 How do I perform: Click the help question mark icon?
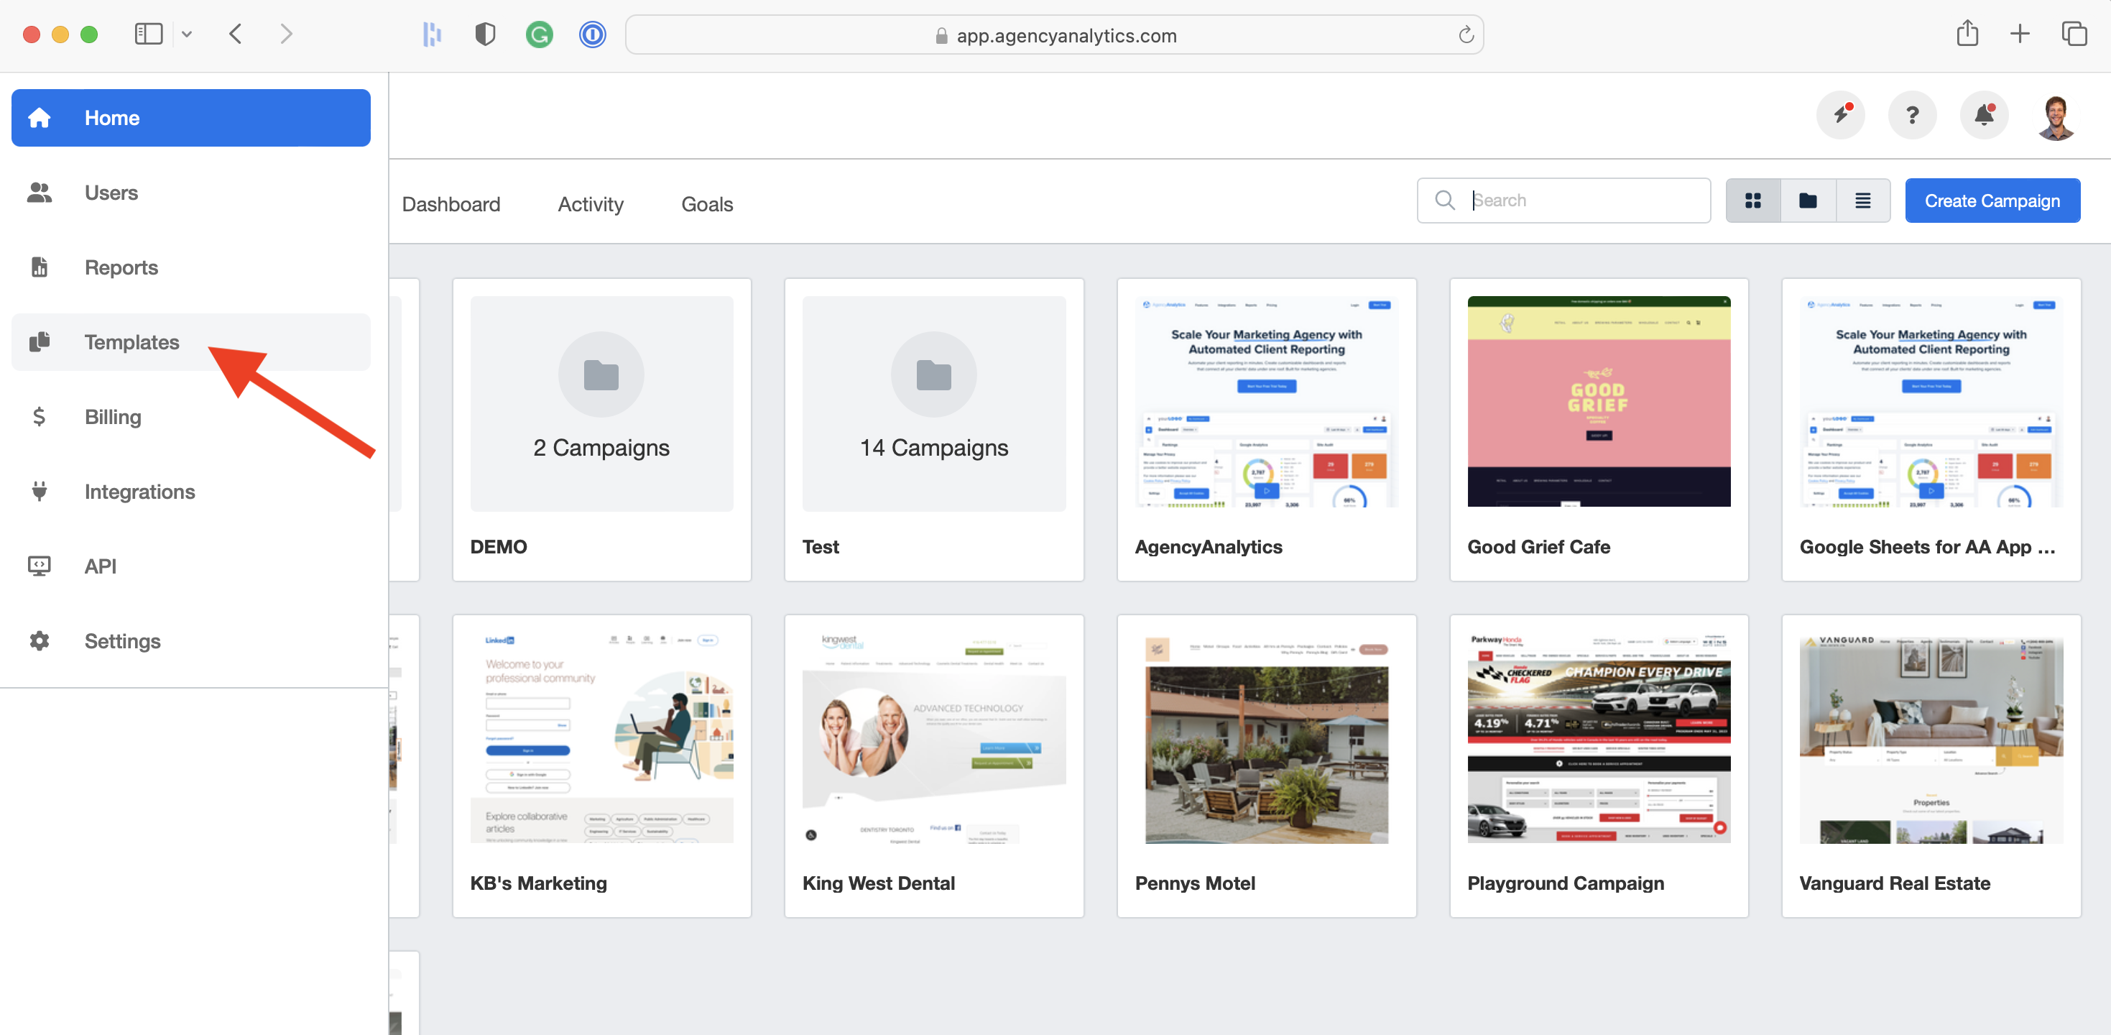point(1912,115)
